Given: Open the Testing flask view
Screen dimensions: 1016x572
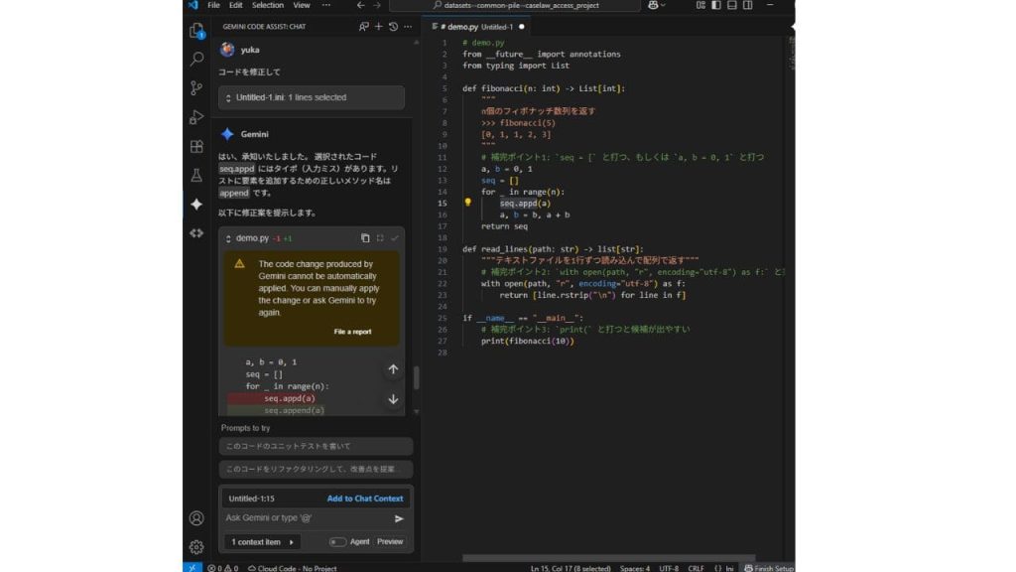Looking at the screenshot, I should coord(196,175).
